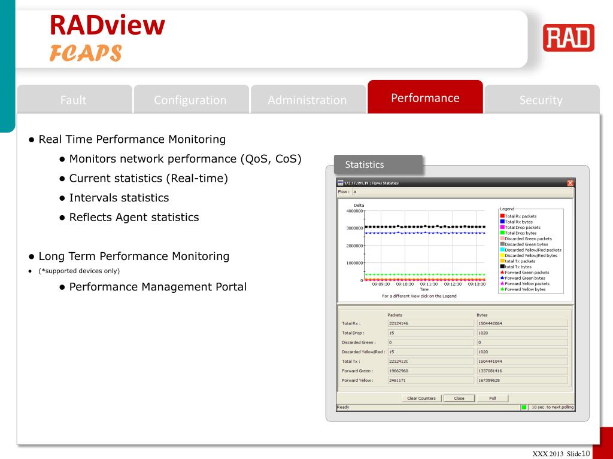
Task: Click Discarded Green bytes field
Action: 522,342
